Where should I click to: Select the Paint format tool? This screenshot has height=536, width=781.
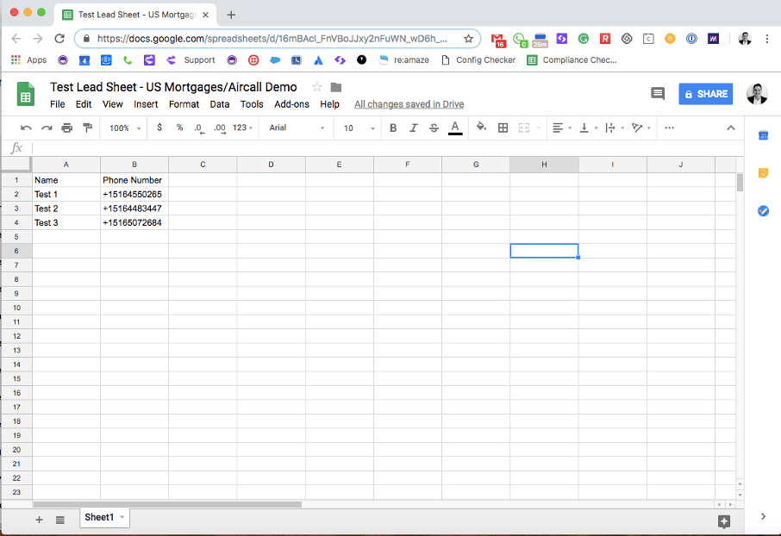tap(87, 128)
